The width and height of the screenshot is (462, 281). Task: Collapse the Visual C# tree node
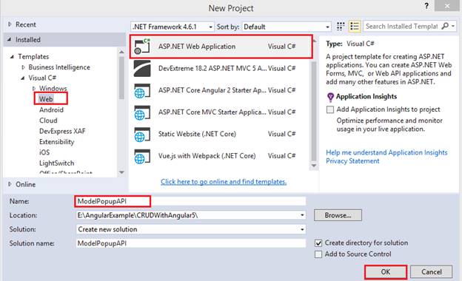tap(23, 78)
